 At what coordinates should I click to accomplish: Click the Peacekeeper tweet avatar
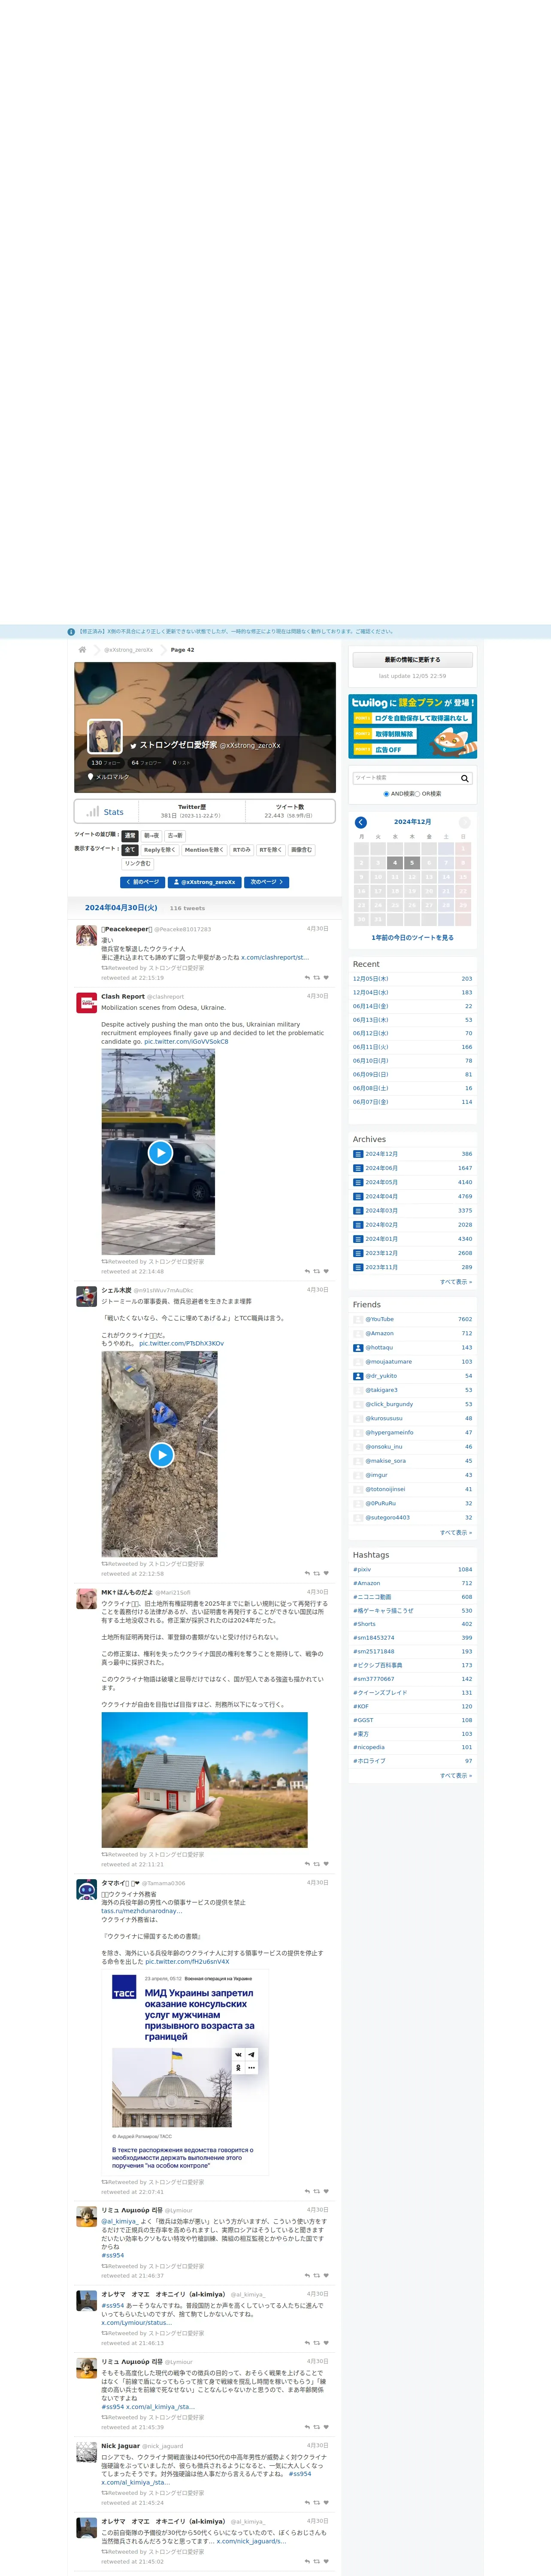(87, 936)
